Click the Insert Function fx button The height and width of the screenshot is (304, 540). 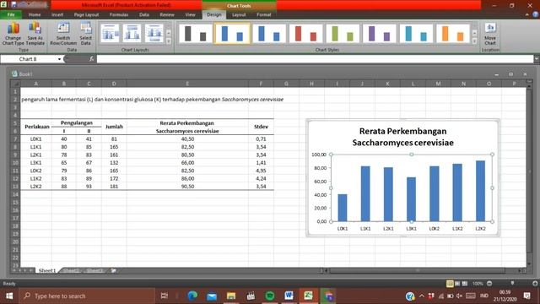(x=92, y=59)
